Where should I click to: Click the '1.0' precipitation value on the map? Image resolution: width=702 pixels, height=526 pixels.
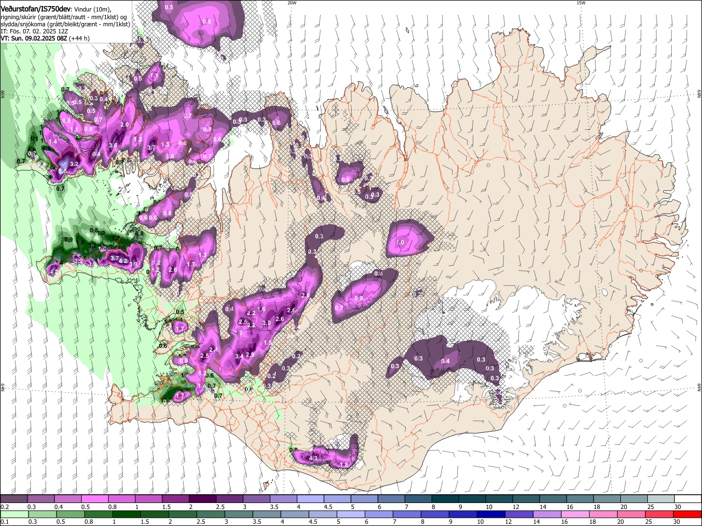(400, 242)
